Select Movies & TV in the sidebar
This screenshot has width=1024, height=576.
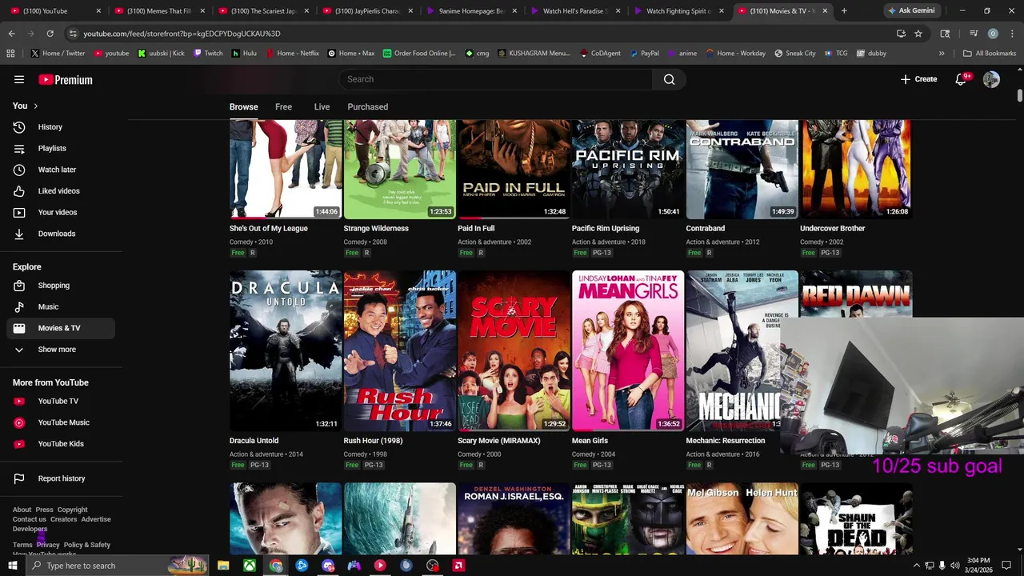(61, 328)
